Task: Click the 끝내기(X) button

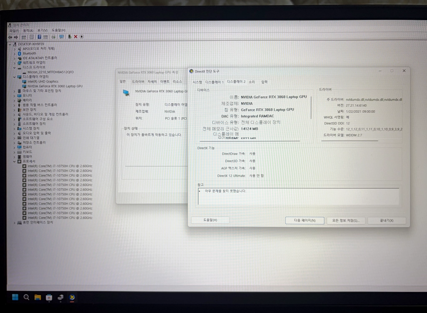Action: [387, 220]
